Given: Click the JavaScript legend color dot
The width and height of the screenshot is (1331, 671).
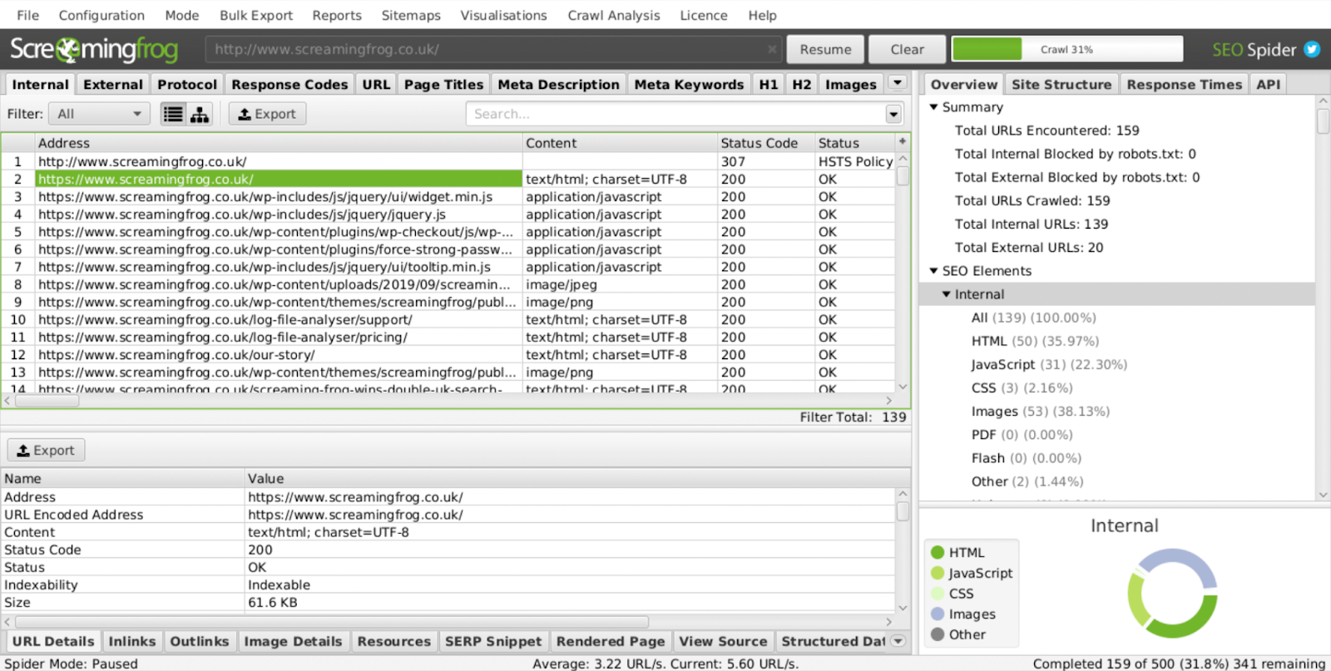Looking at the screenshot, I should click(x=938, y=573).
